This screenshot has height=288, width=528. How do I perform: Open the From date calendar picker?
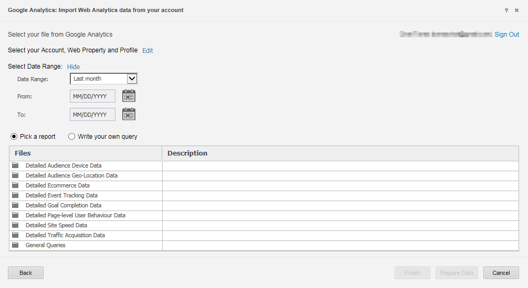click(x=129, y=96)
